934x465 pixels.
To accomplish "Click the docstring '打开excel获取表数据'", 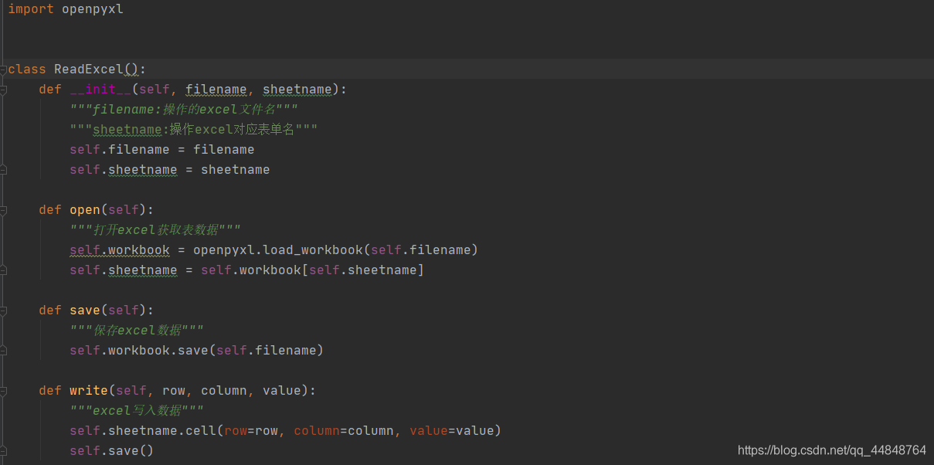I will [155, 230].
